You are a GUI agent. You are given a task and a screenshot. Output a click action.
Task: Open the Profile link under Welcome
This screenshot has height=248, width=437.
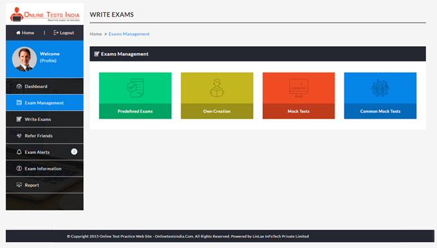[48, 60]
